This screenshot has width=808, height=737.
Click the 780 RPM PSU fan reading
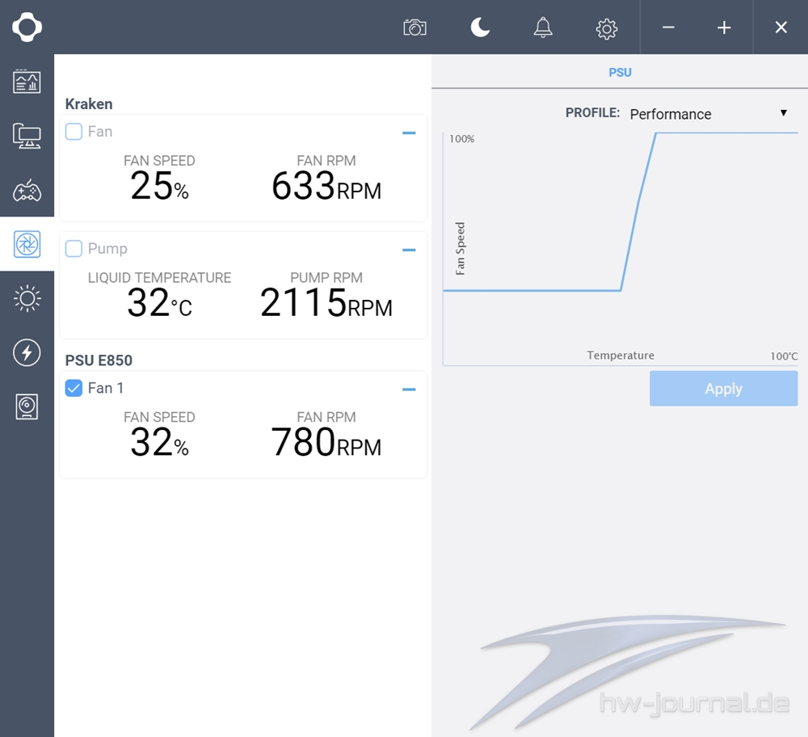point(326,442)
